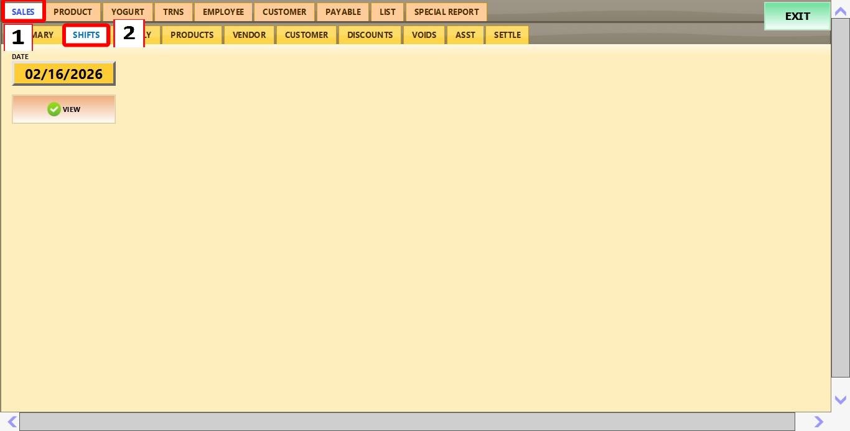The image size is (850, 431).
Task: Switch to the DISCOUNTS sub-tab
Action: (370, 35)
